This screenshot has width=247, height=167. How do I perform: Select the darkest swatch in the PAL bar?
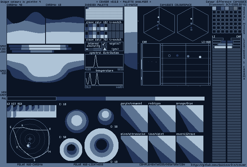tap(32, 99)
